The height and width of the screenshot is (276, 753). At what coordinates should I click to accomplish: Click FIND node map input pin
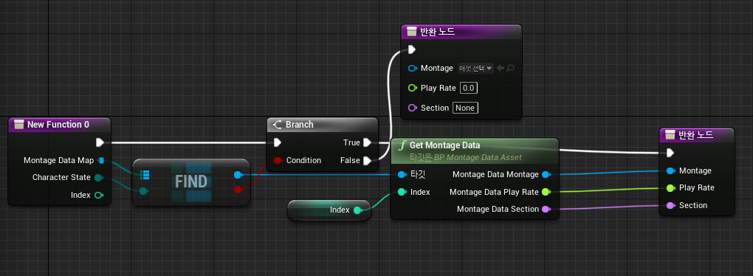[144, 174]
